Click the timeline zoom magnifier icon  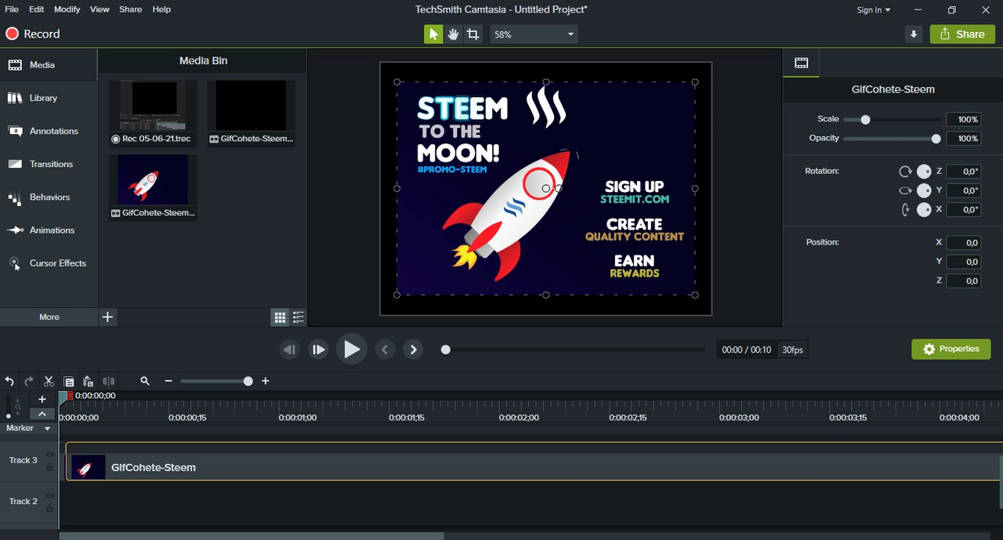[145, 381]
